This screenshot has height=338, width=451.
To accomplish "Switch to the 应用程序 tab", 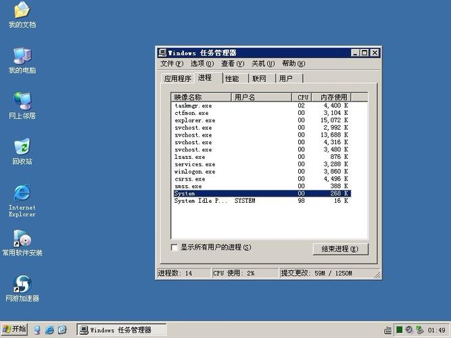I will click(177, 78).
